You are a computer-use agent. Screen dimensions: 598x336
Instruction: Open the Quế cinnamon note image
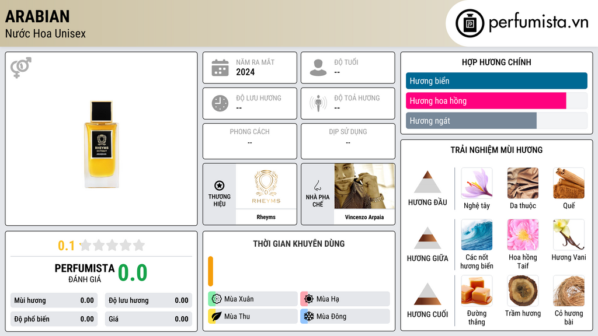(569, 183)
